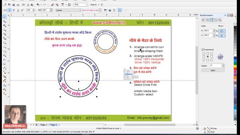Choose Brush mode on the property bar
Screen dimensions: 240x135
9,10
